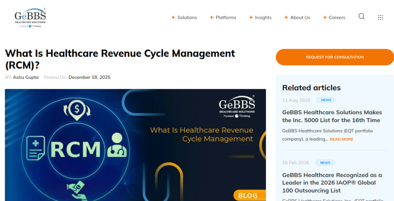Open the Solutions menu

pyautogui.click(x=187, y=18)
